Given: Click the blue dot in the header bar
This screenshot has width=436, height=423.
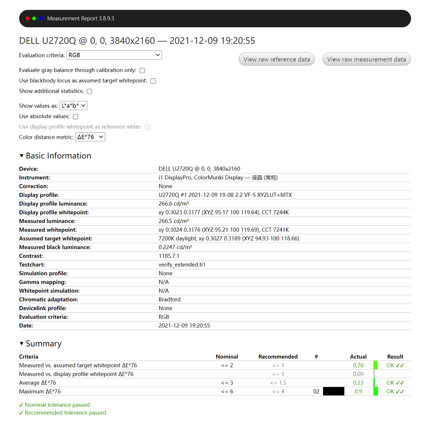Looking at the screenshot, I should click(x=41, y=19).
